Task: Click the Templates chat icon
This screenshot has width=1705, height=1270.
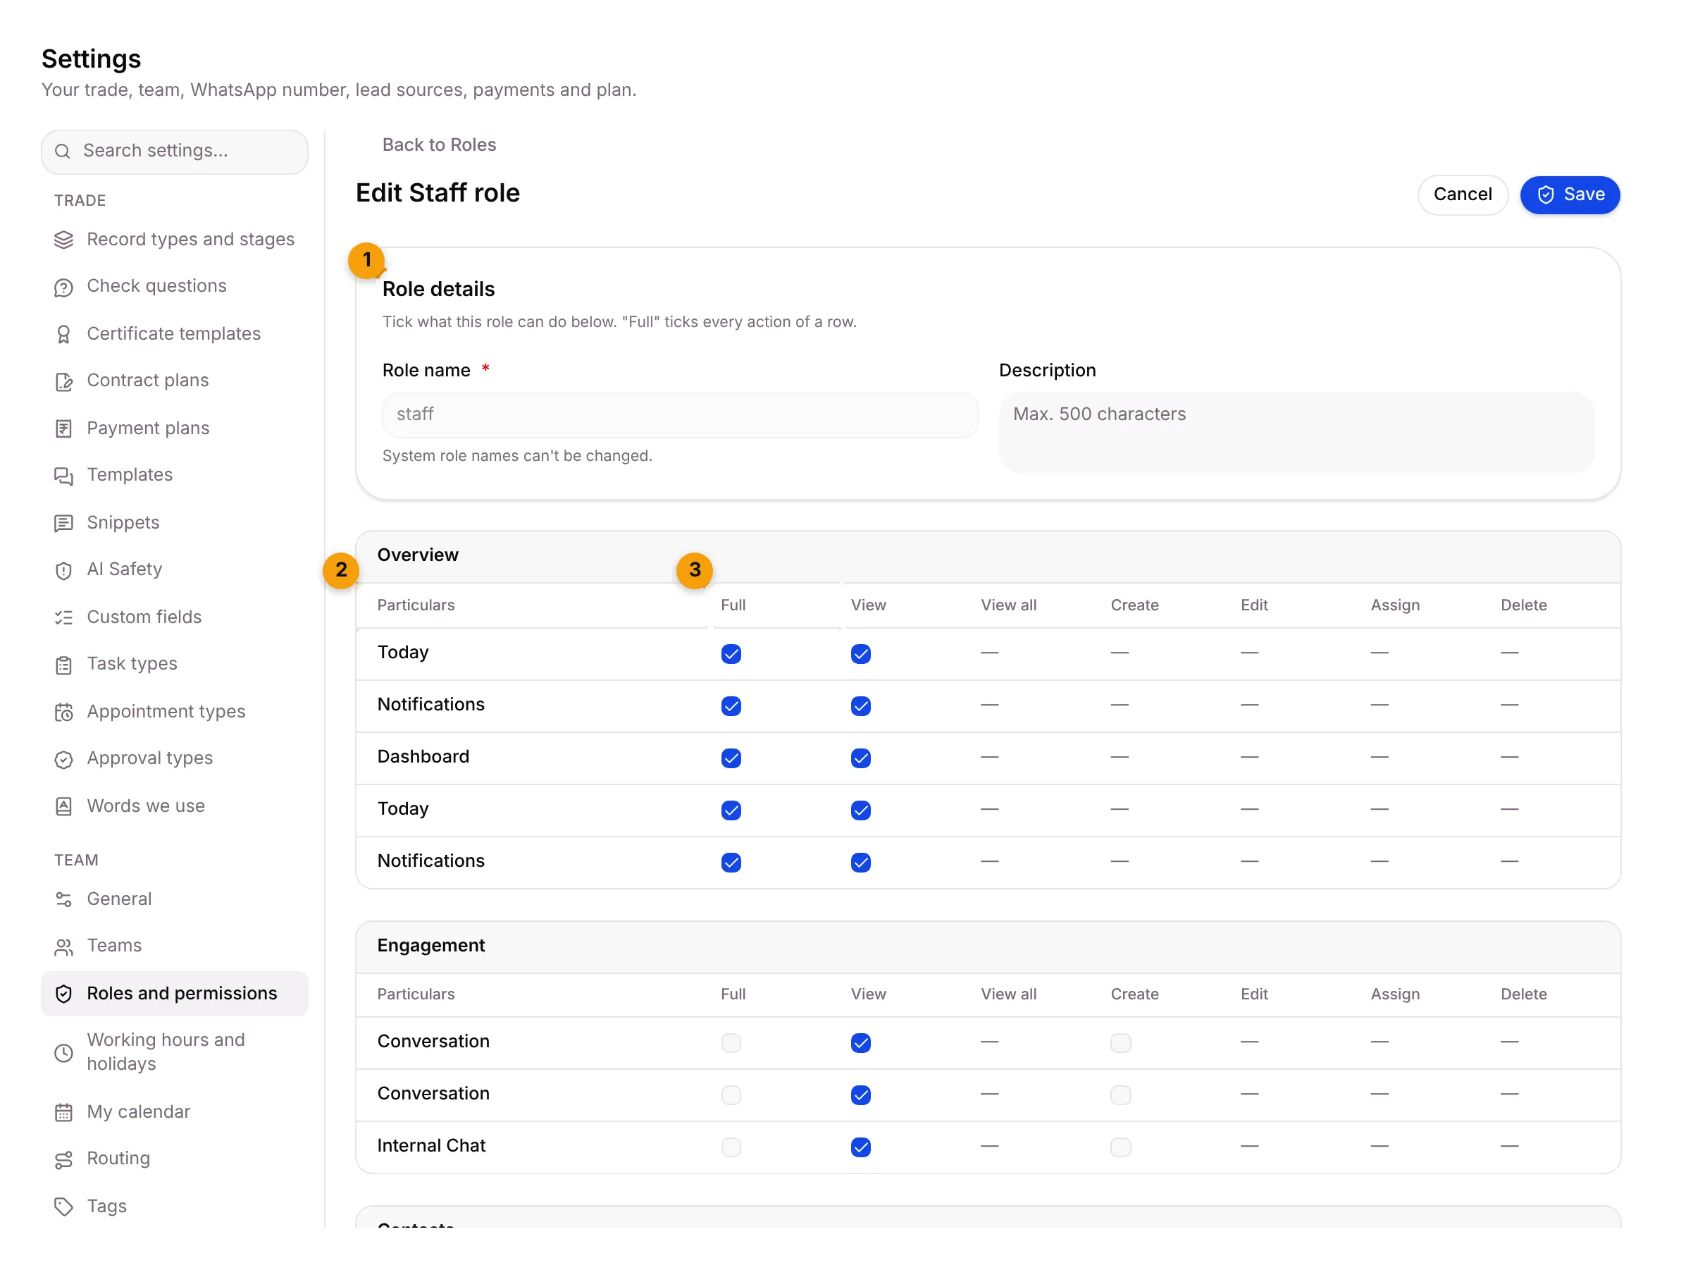Action: pos(64,476)
